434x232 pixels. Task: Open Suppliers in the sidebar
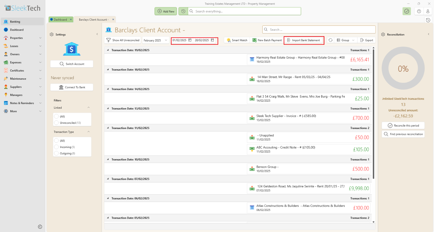point(23,87)
